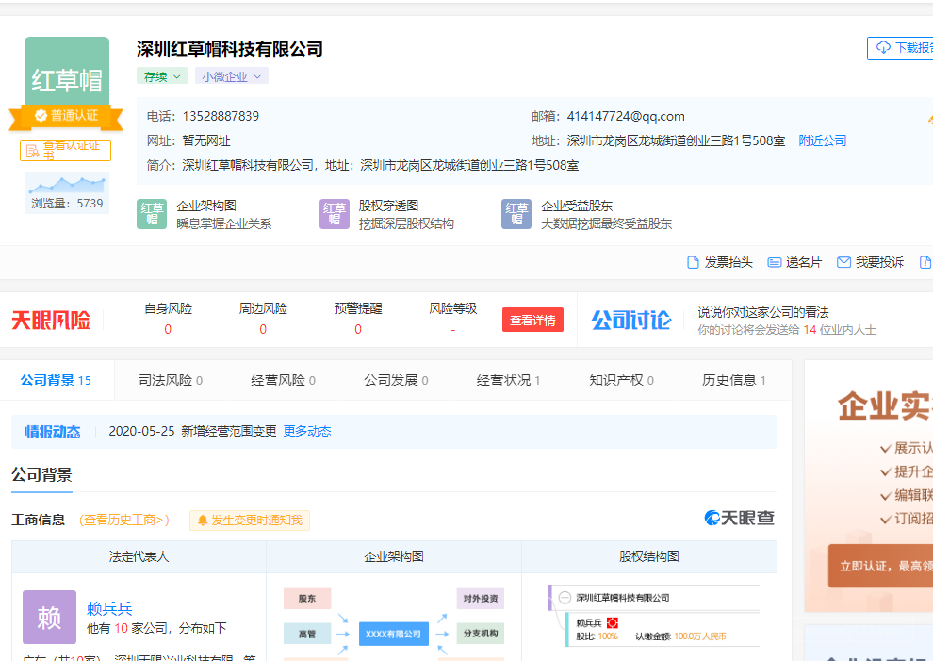This screenshot has height=661, width=933.
Task: Click the 赖 legal representative avatar
Action: (x=49, y=618)
